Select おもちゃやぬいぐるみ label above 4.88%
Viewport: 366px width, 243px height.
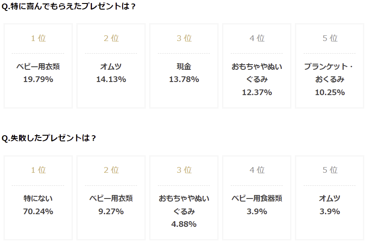click(x=184, y=205)
